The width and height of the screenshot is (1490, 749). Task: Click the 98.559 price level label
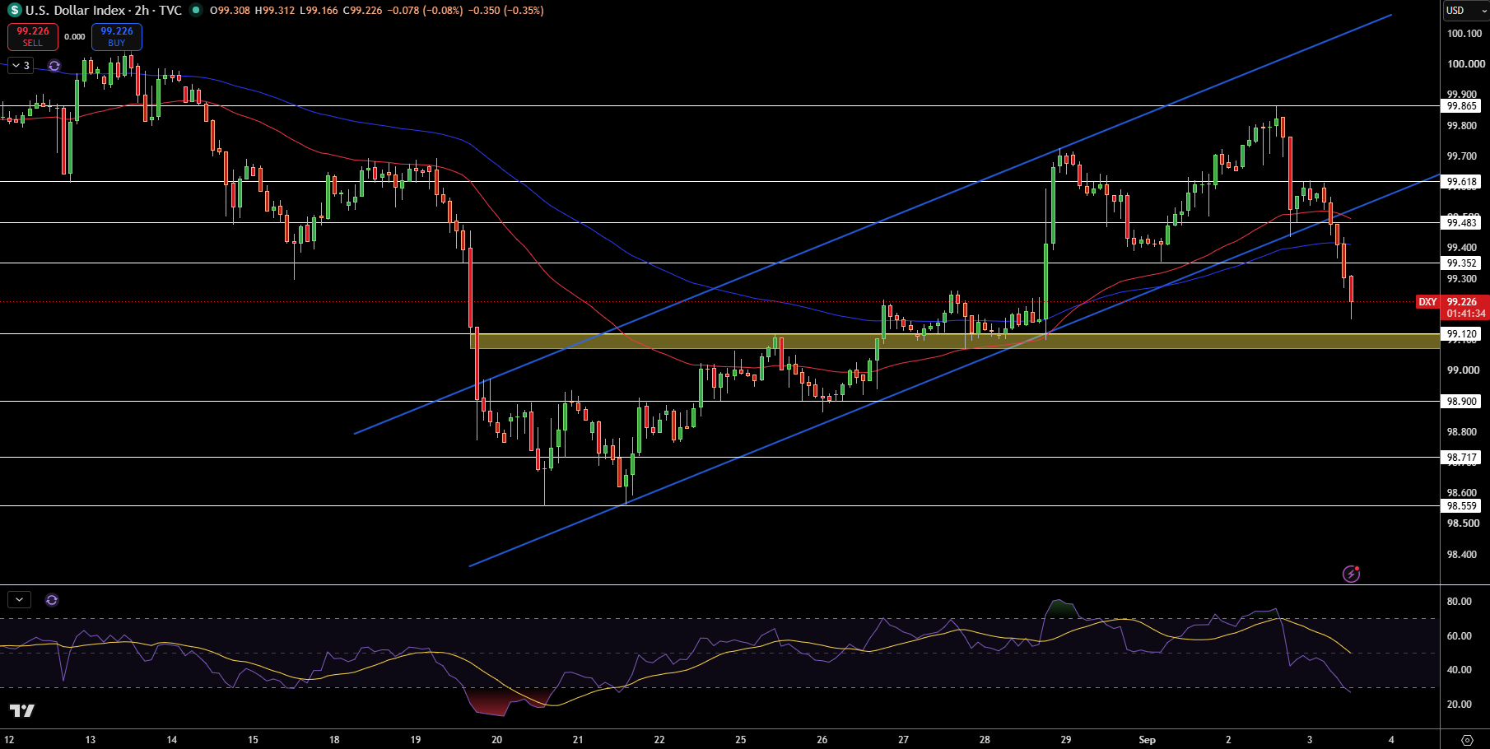1462,506
